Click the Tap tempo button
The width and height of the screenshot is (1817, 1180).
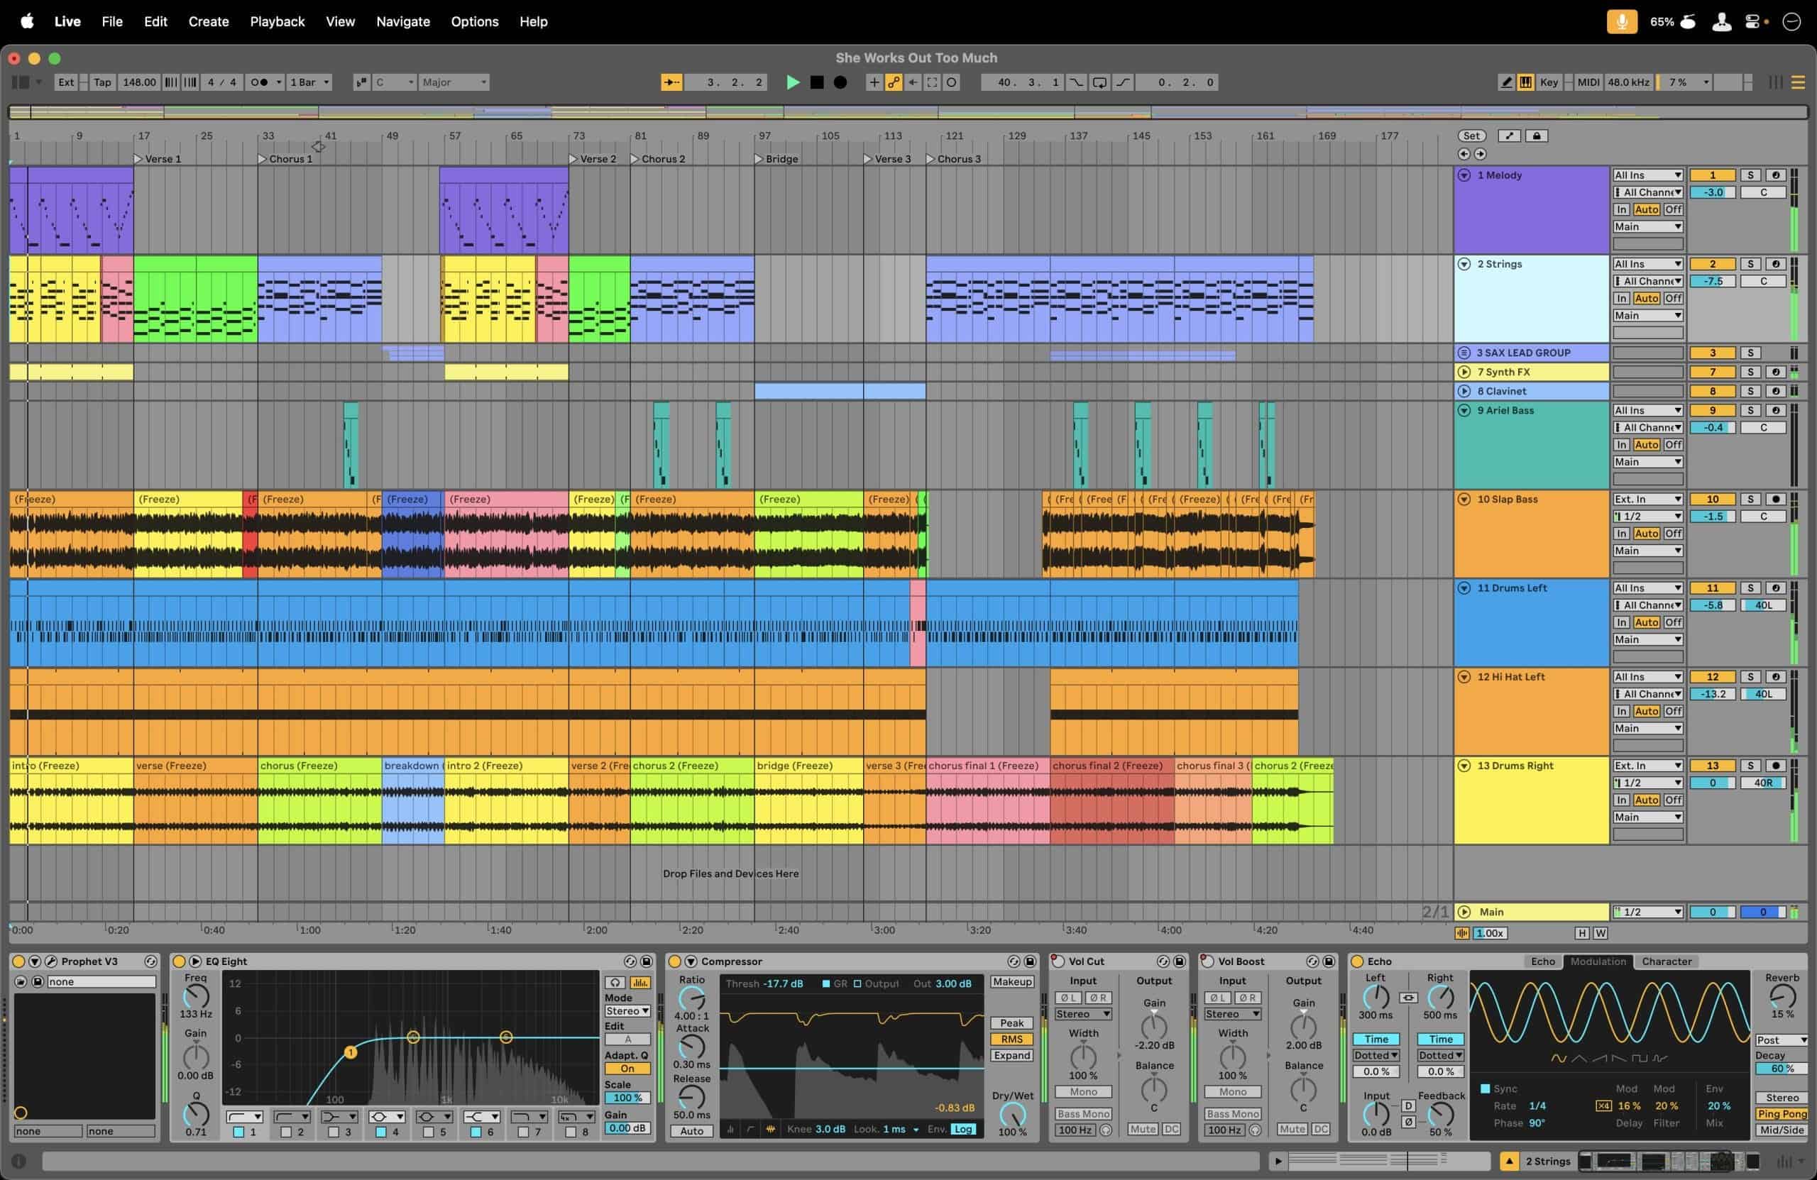[102, 82]
